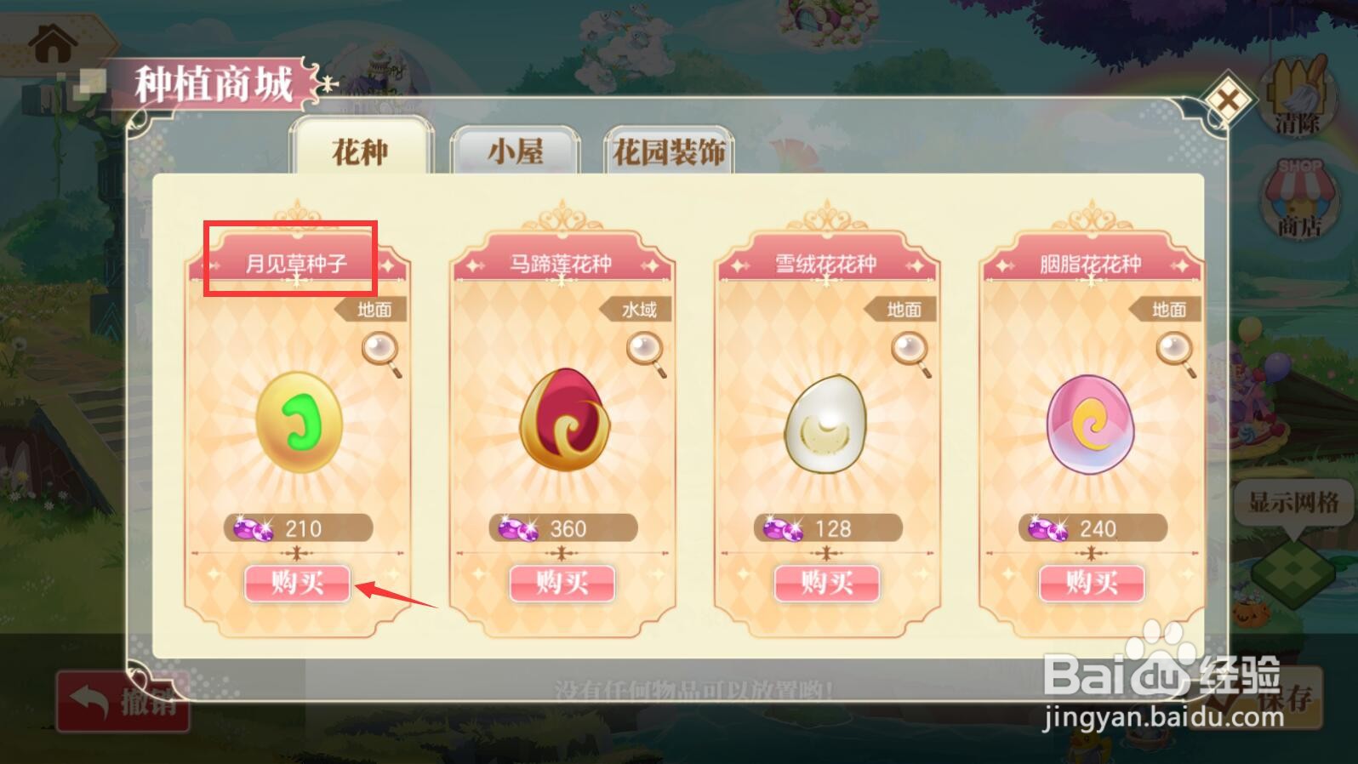Image resolution: width=1358 pixels, height=764 pixels.
Task: Select the 清除 broom icon
Action: click(1298, 95)
